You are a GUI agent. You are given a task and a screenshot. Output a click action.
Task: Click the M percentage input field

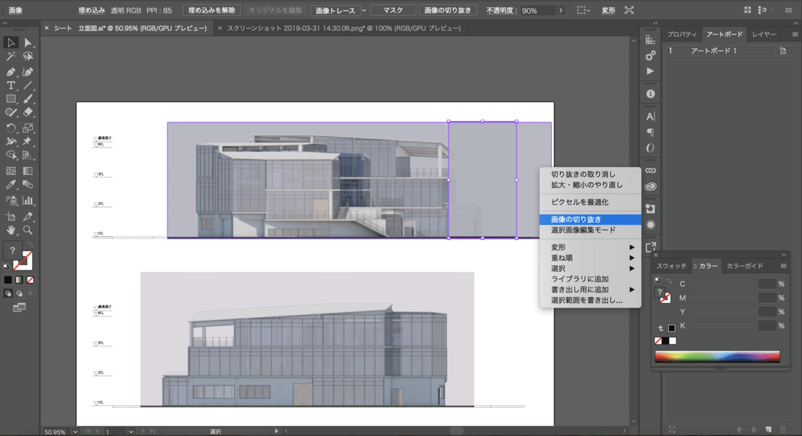click(x=767, y=298)
